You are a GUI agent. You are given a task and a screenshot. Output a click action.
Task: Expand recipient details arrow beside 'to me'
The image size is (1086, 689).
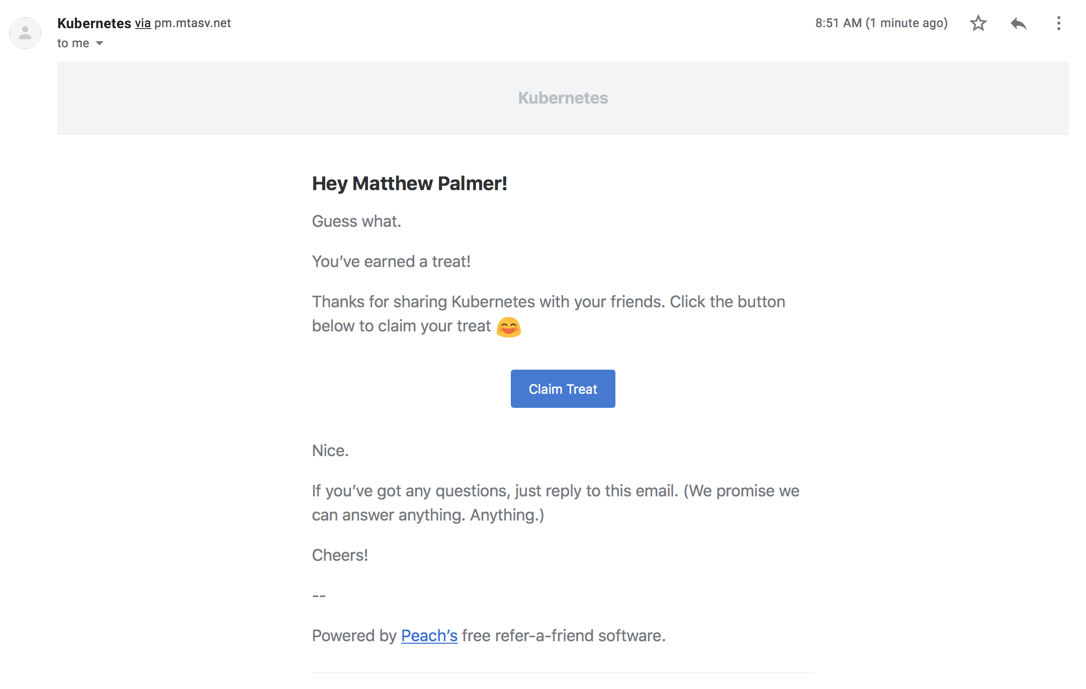(x=100, y=43)
